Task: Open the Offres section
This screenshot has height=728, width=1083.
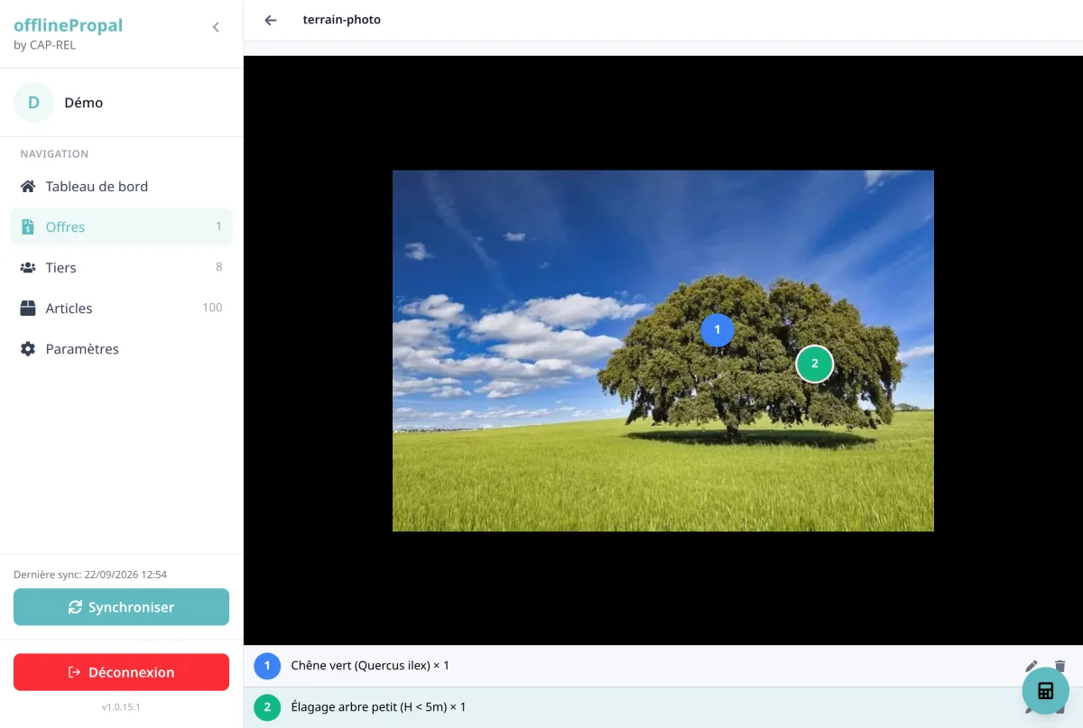Action: 121,227
